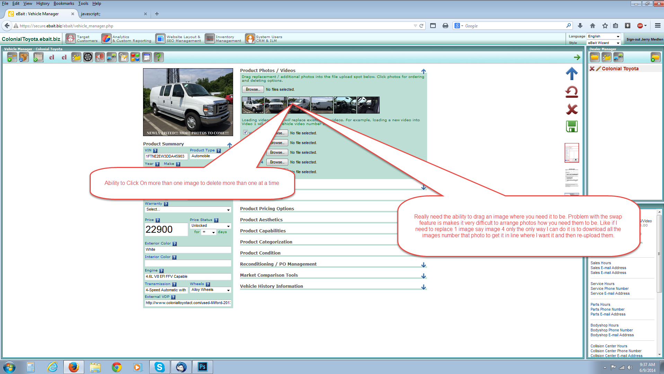Expand the Market Comparison Tools section
Viewport: 664px width, 374px height.
[424, 276]
